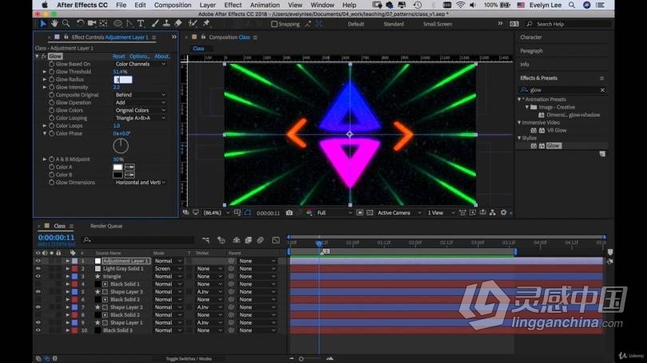Viewport: 647px width, 363px height.
Task: Click the Glow effect Options link
Action: pyautogui.click(x=140, y=57)
